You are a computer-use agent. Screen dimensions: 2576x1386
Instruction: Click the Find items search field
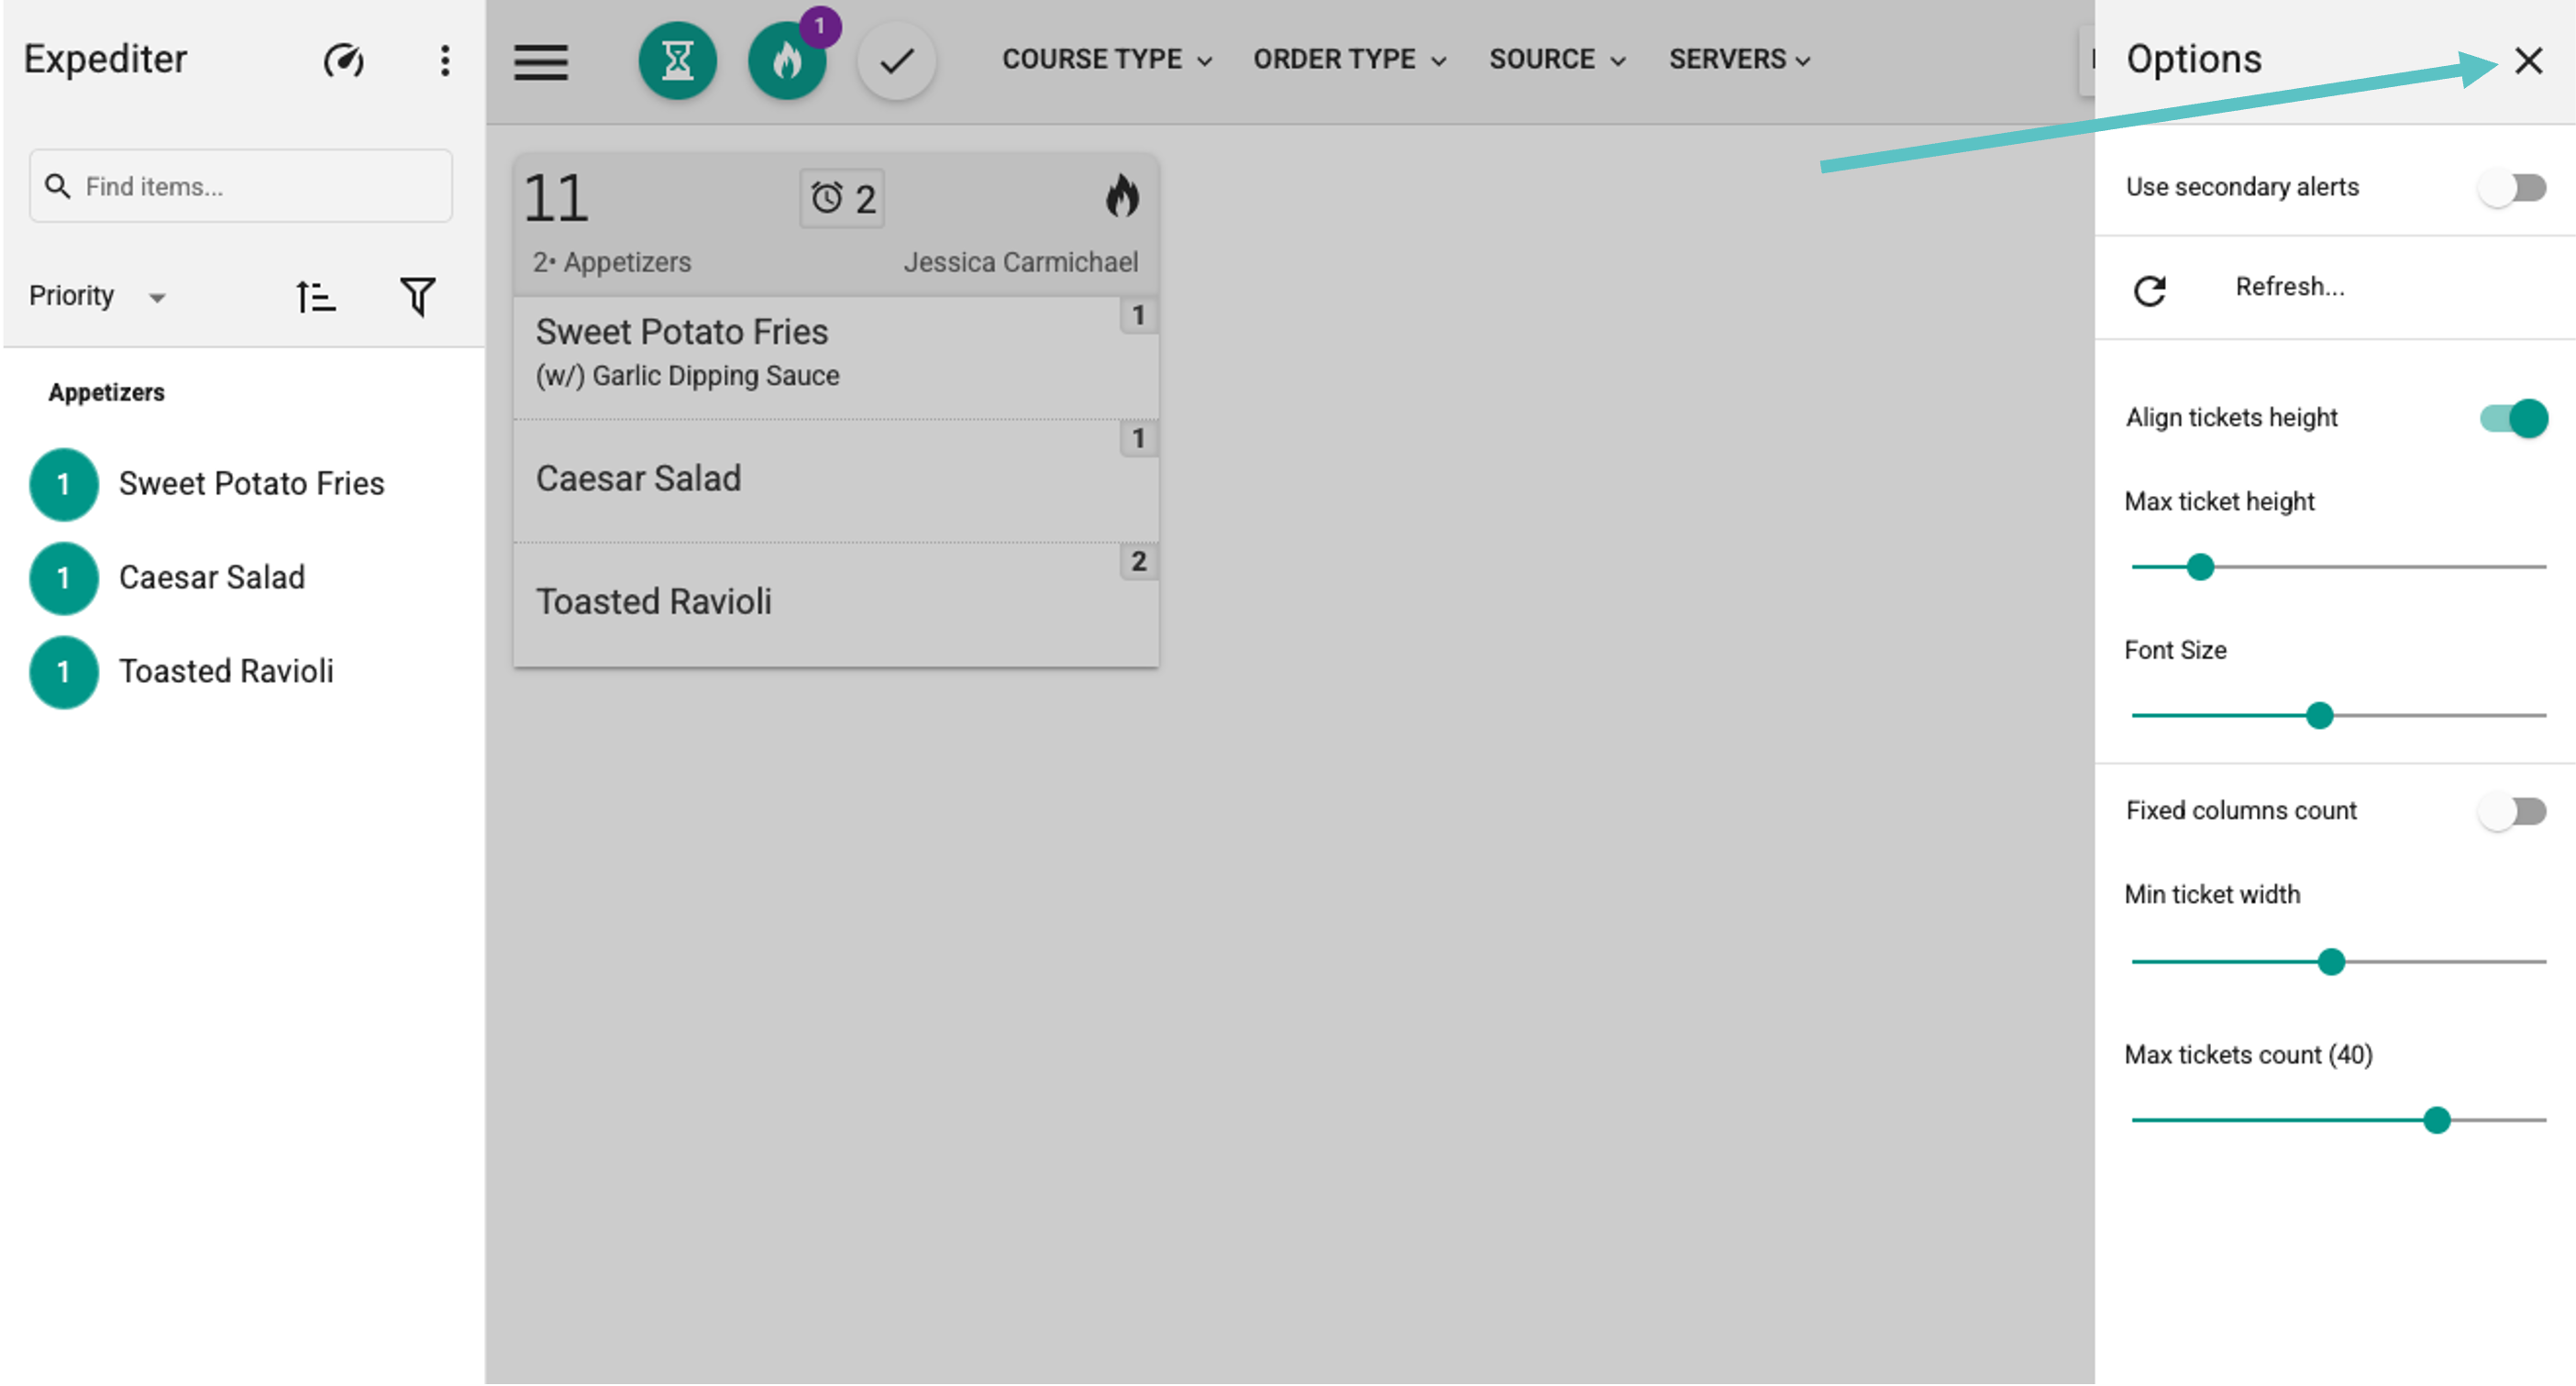pos(241,186)
